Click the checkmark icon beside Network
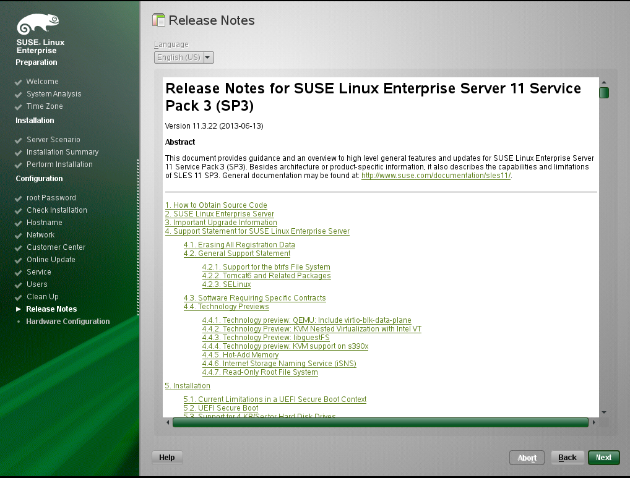 [x=18, y=236]
